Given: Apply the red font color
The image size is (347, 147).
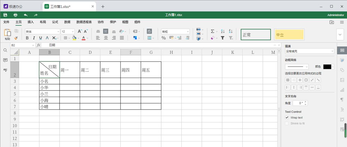Looking at the screenshot, I should point(84,38).
